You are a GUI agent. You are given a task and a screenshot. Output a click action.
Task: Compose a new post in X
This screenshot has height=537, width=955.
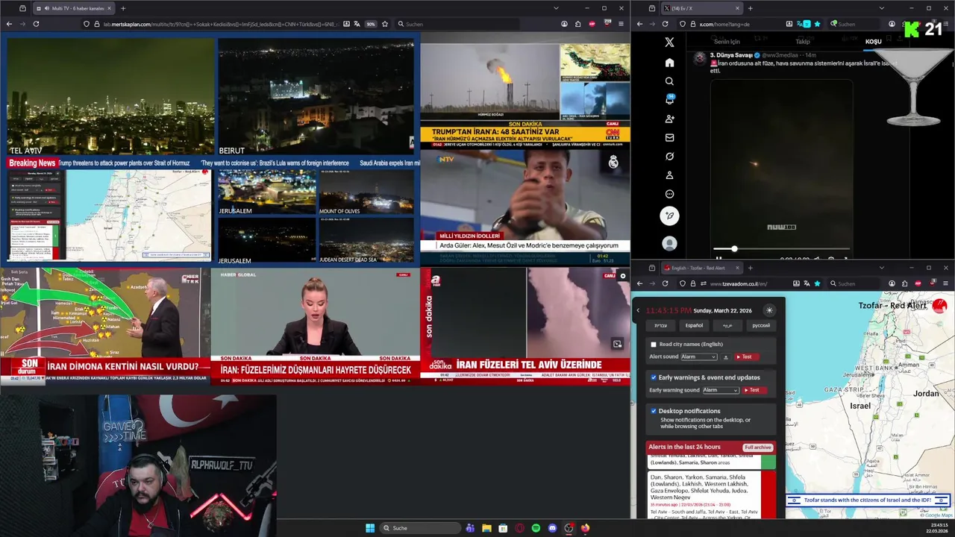pyautogui.click(x=669, y=216)
